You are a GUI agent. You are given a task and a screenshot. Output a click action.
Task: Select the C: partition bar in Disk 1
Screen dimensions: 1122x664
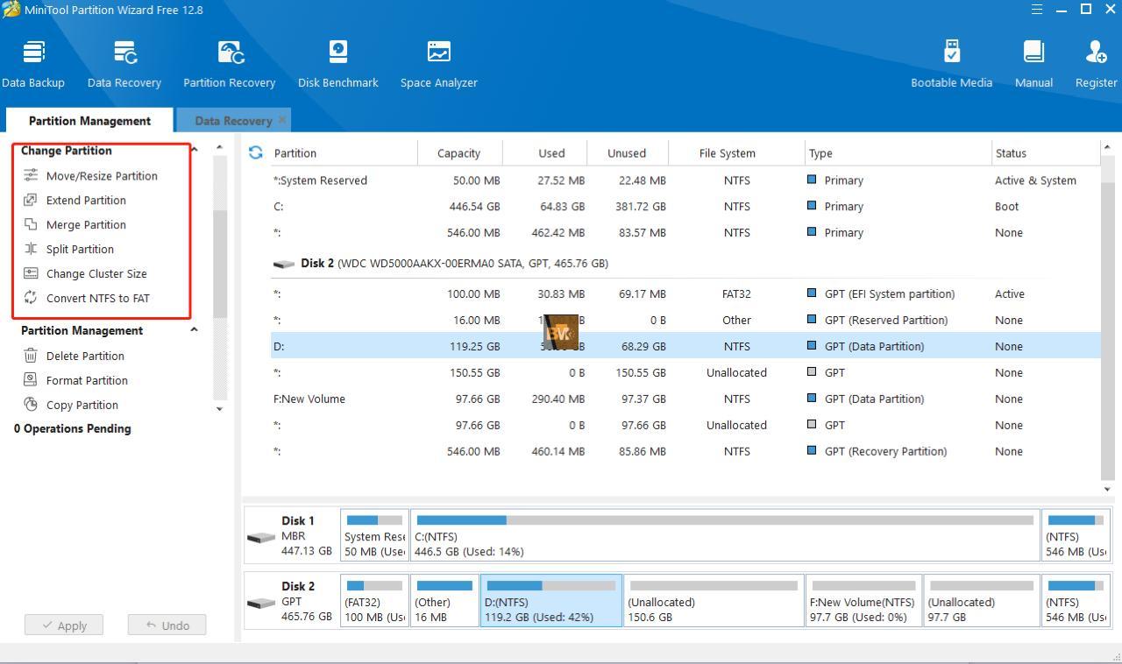coord(724,535)
